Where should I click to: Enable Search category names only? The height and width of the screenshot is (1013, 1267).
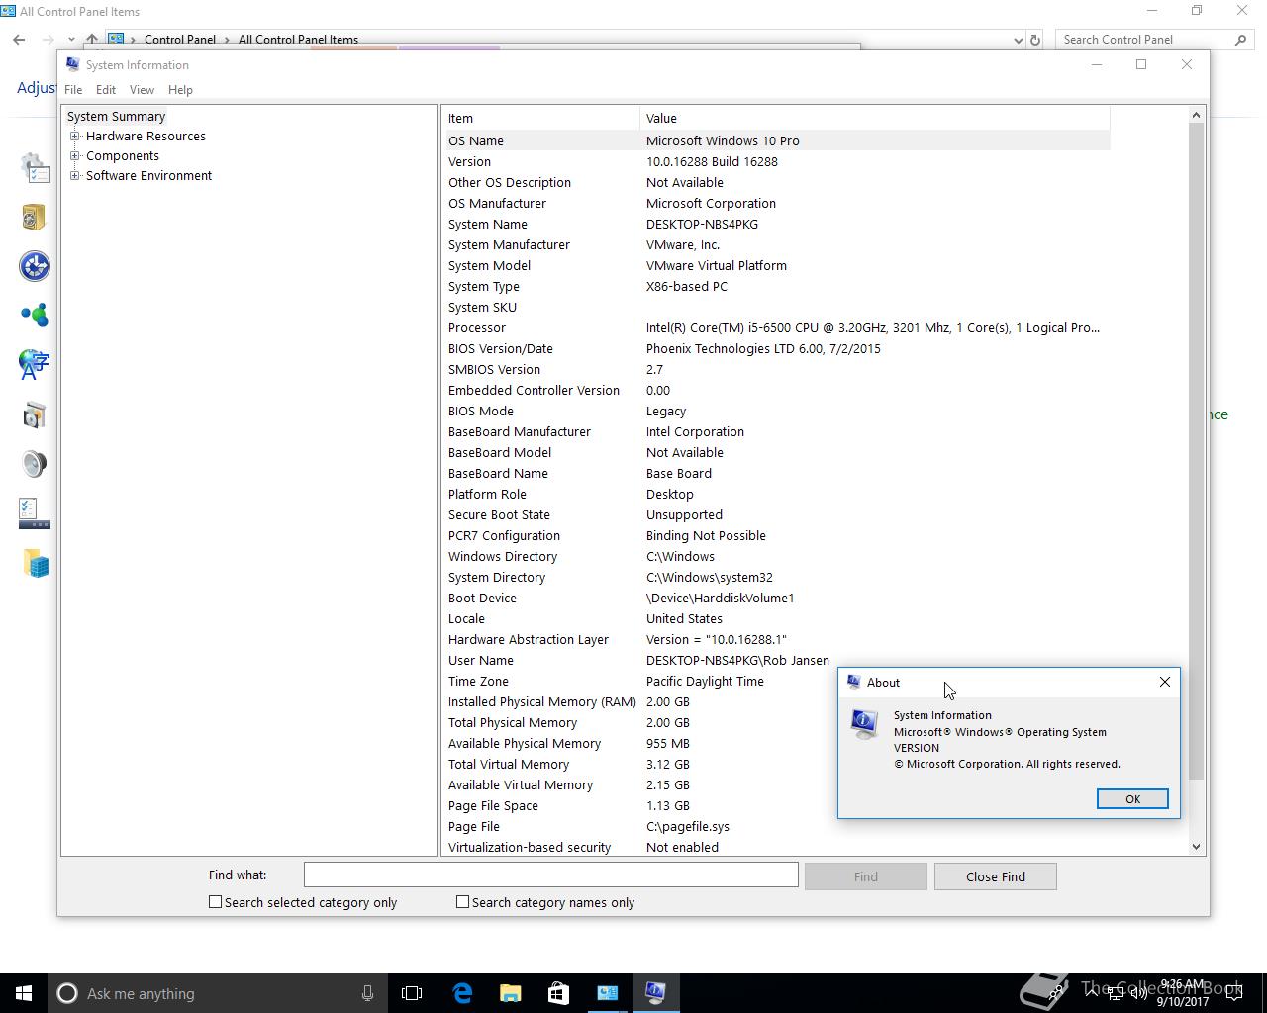coord(462,902)
